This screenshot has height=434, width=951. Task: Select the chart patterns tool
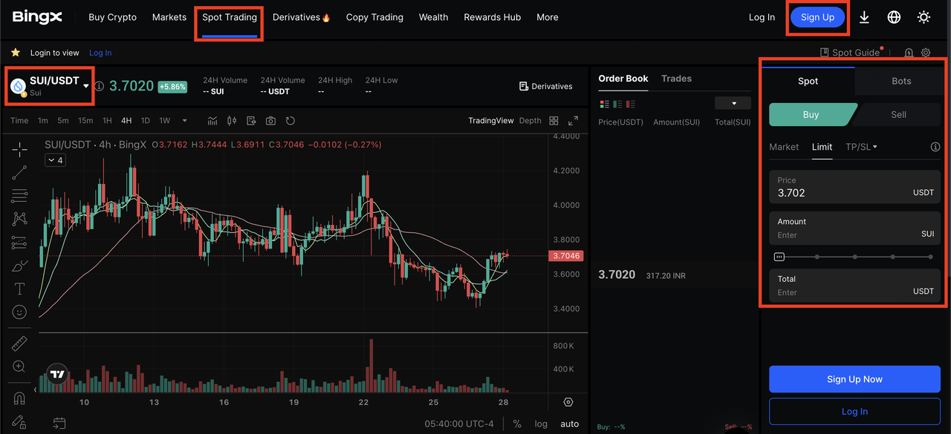coord(19,220)
